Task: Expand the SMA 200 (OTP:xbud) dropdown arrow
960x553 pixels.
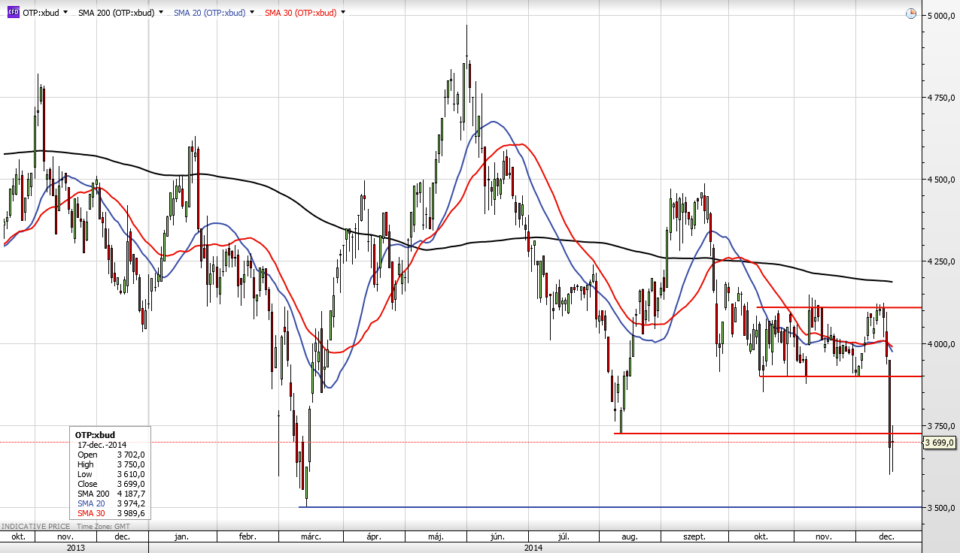Action: tap(161, 13)
